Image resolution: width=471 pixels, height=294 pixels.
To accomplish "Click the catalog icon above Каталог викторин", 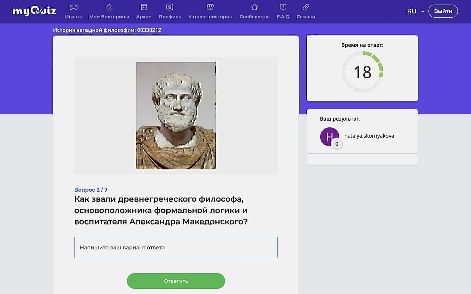I will click(210, 7).
